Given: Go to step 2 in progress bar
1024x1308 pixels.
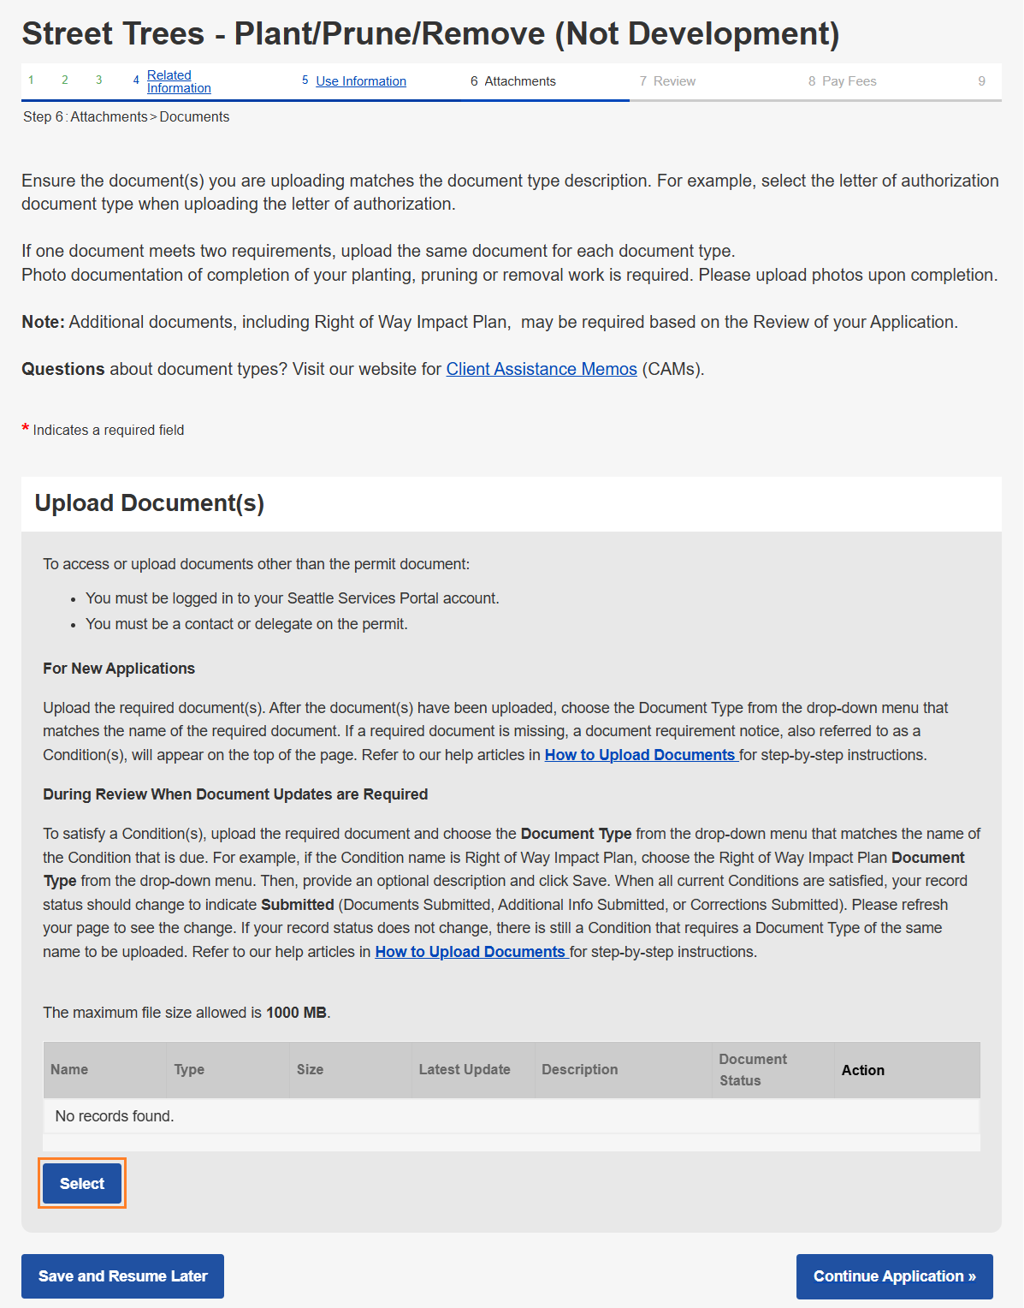Looking at the screenshot, I should click(x=65, y=80).
